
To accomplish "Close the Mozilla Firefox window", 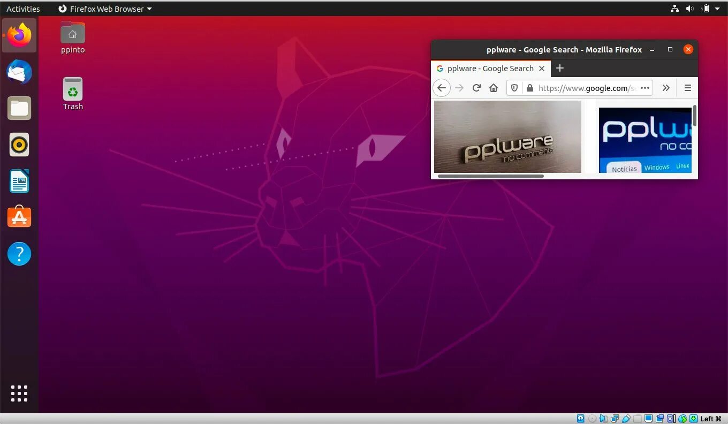I will tap(688, 49).
